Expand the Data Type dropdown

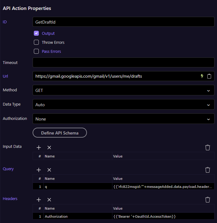point(123,105)
